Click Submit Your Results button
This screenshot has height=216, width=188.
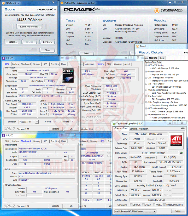click(x=30, y=27)
